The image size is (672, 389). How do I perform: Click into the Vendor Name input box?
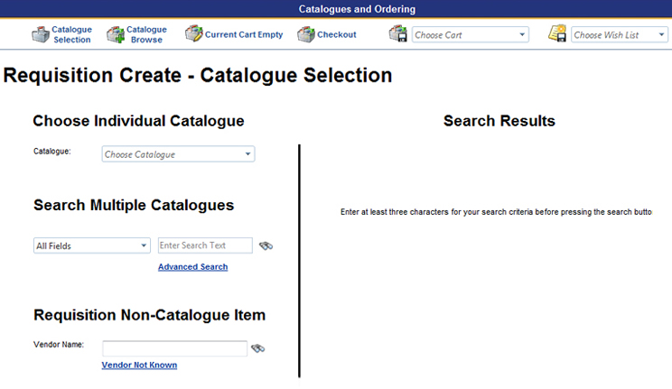point(174,348)
